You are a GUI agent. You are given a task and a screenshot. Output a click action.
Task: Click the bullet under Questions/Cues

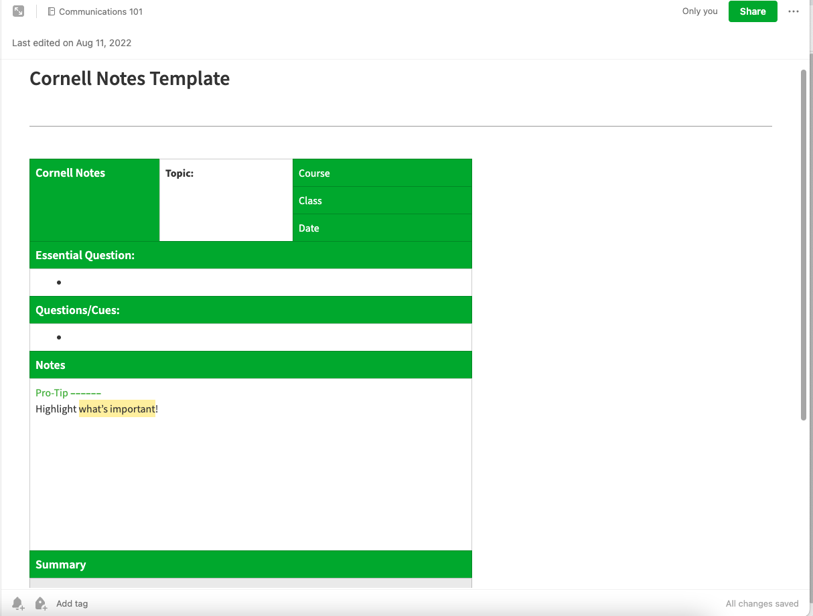click(59, 337)
